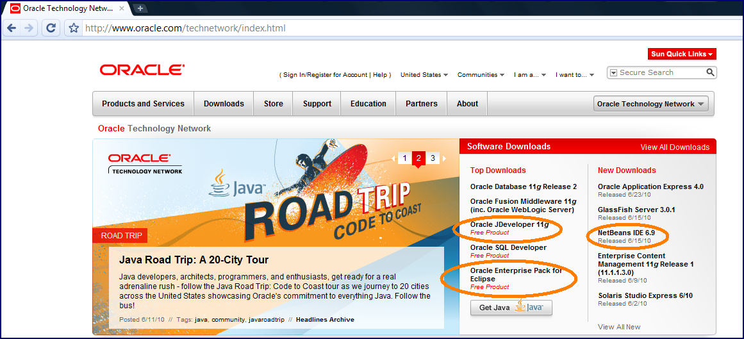The image size is (744, 339).
Task: Open the Education menu item
Action: coord(368,104)
